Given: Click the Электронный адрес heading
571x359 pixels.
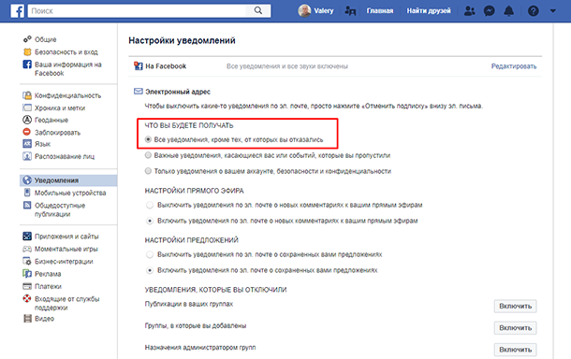Looking at the screenshot, I should 178,92.
